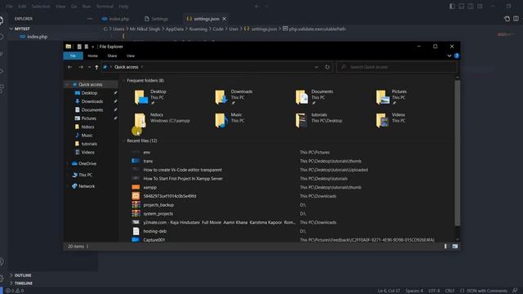Open the htdocs folder in Frequent folders

coord(162,120)
